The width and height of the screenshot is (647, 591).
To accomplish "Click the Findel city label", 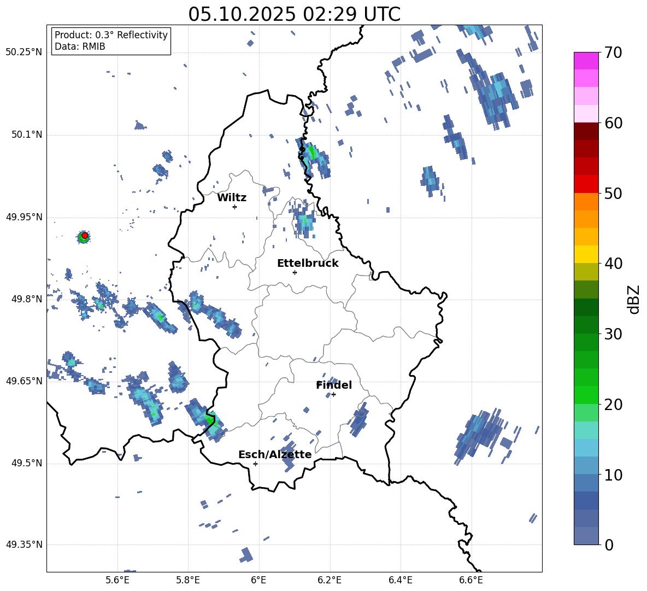I will tap(334, 385).
